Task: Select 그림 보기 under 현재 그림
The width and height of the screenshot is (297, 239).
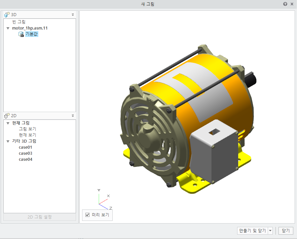Action: point(28,129)
